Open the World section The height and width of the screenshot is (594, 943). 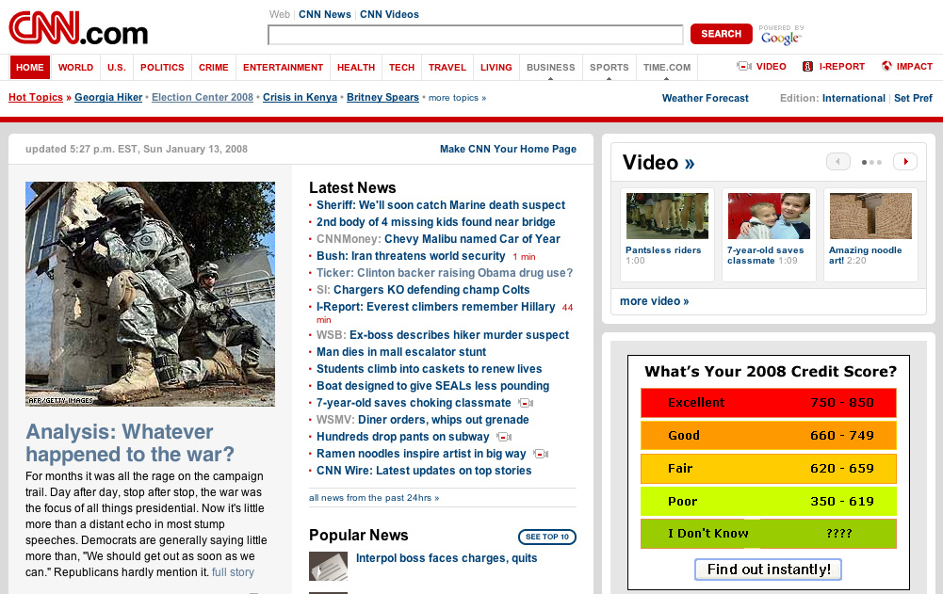75,68
